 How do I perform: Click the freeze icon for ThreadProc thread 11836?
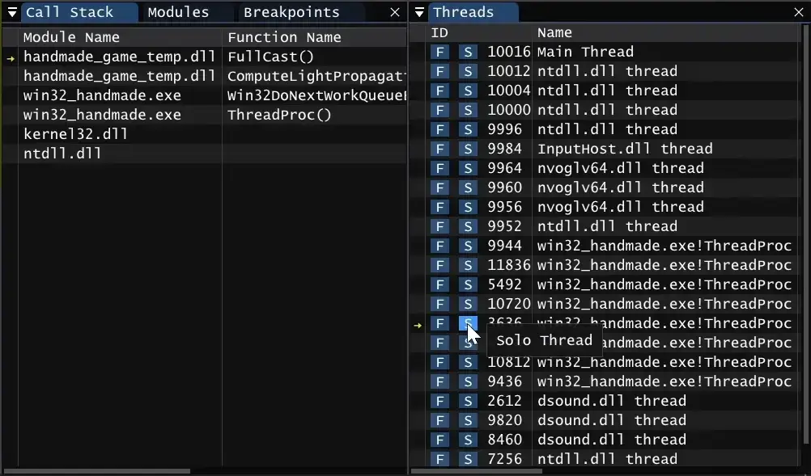(439, 265)
